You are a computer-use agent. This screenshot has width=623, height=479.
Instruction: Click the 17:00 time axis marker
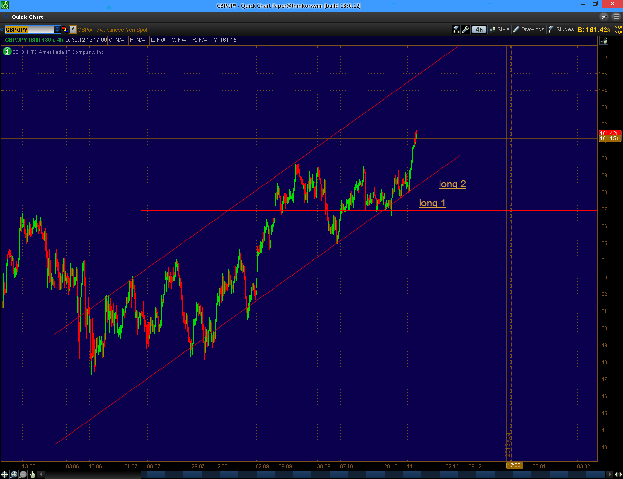pos(514,466)
